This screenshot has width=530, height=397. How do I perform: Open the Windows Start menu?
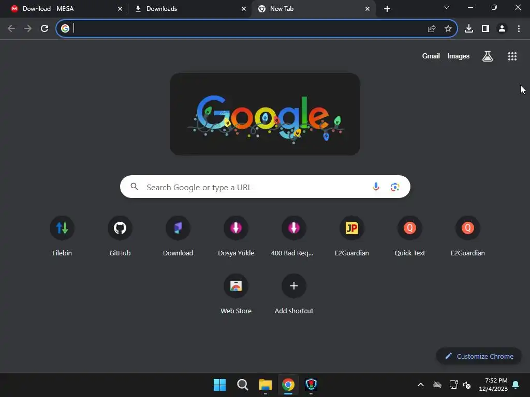coord(219,385)
